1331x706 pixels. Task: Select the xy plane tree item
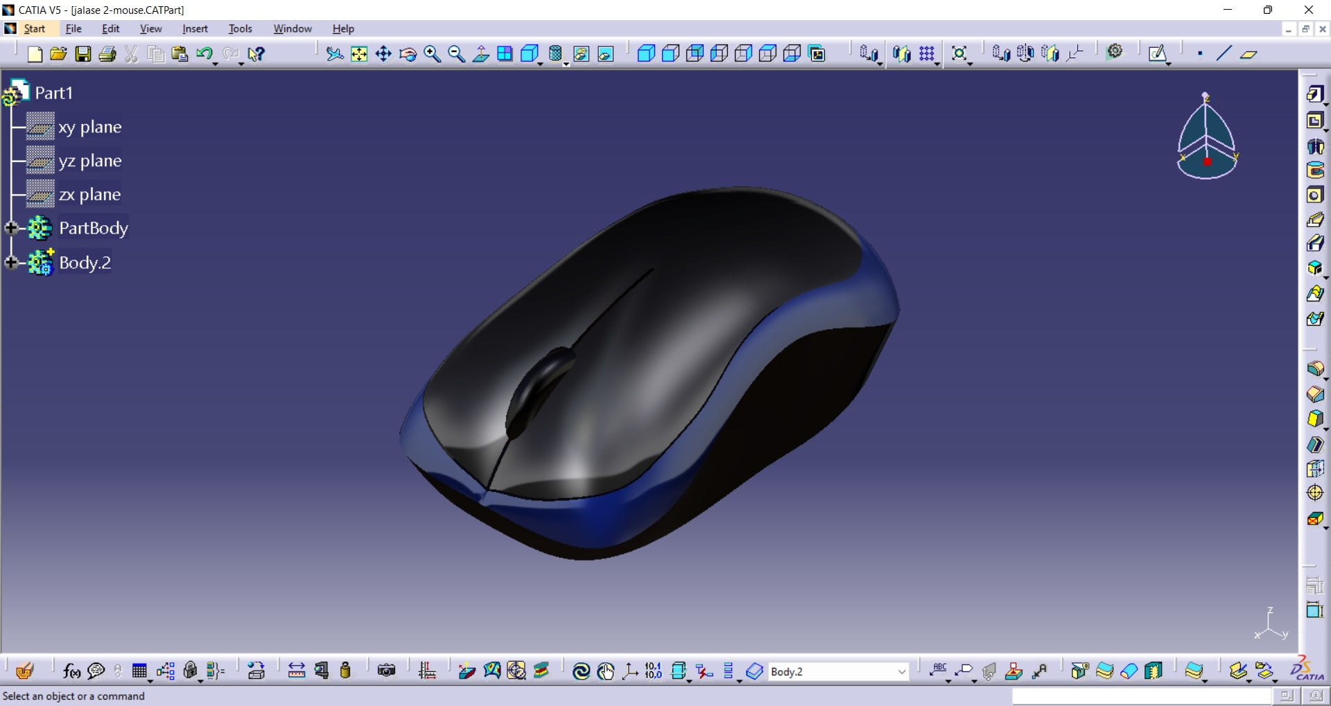click(90, 127)
